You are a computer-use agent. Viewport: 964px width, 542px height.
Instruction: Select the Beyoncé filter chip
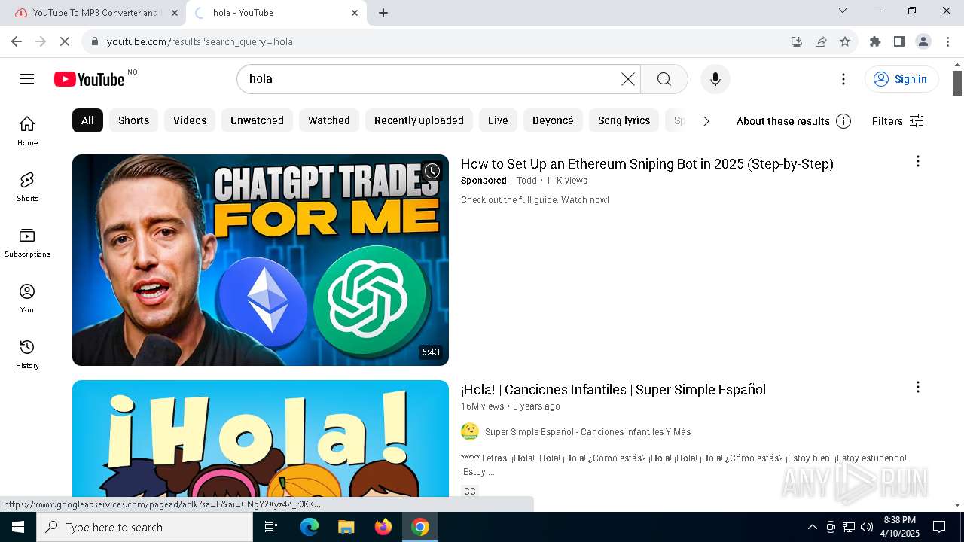click(x=553, y=120)
